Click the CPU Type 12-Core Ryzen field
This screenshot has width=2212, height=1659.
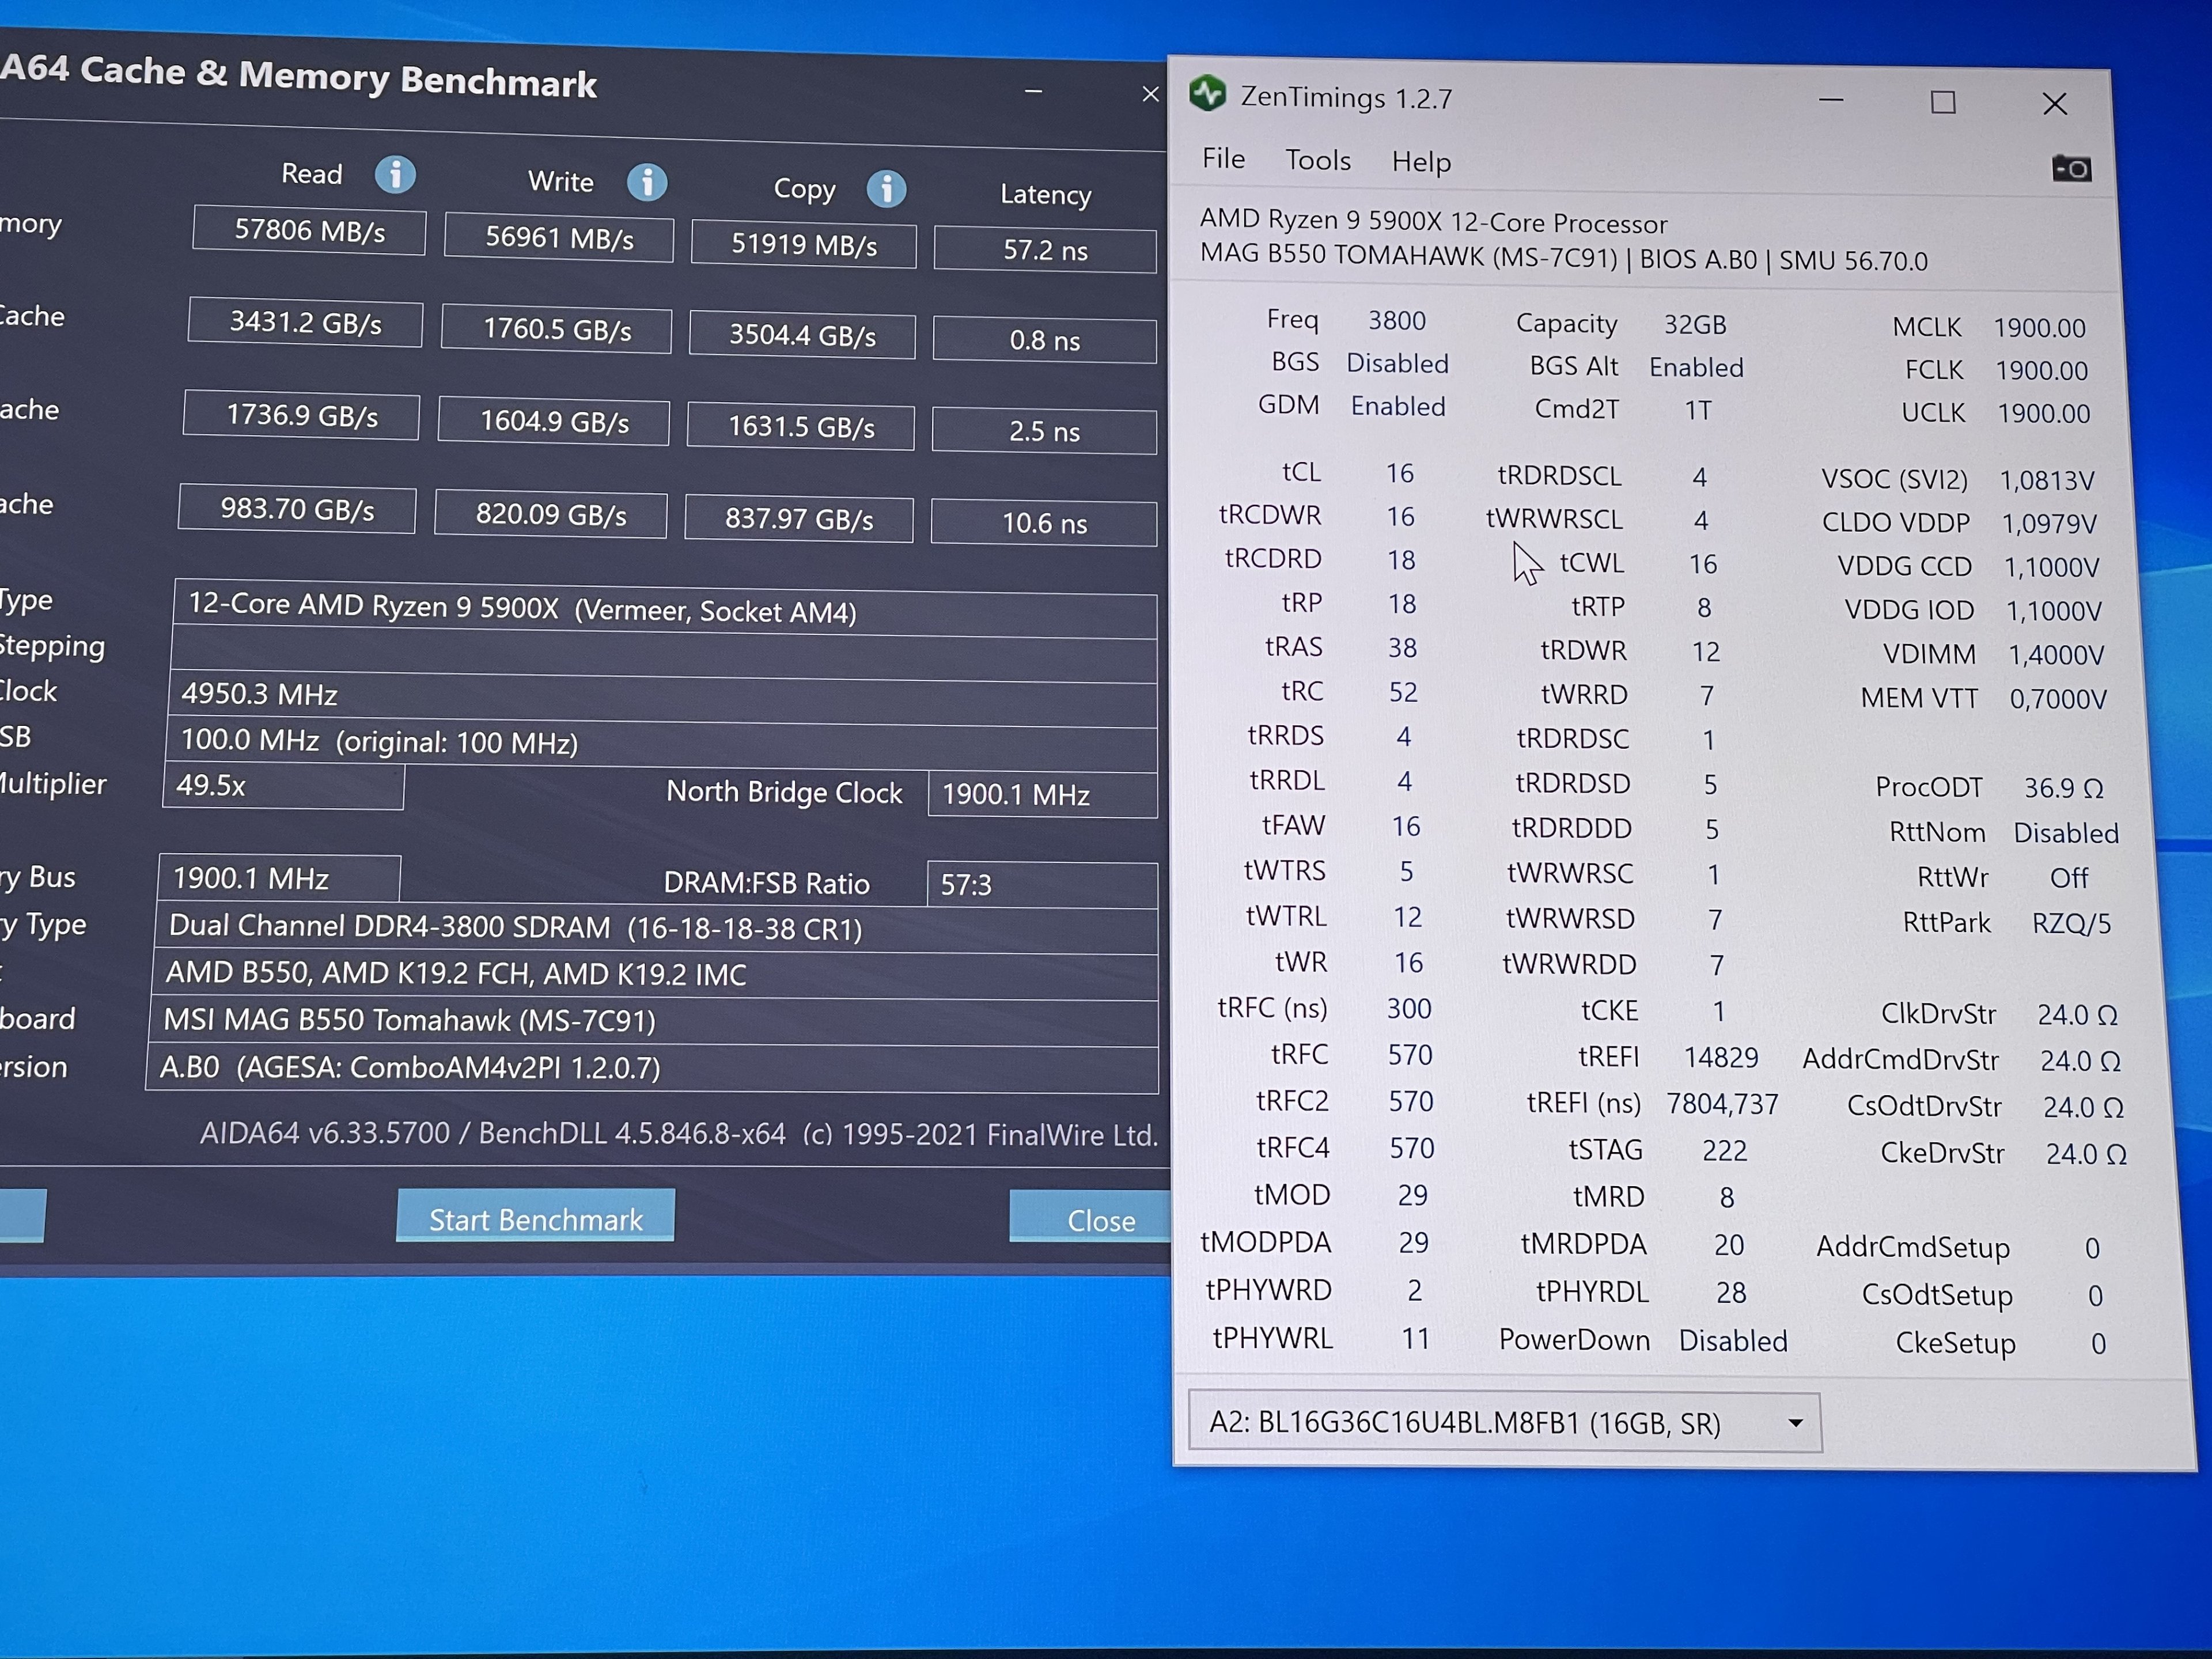click(664, 609)
